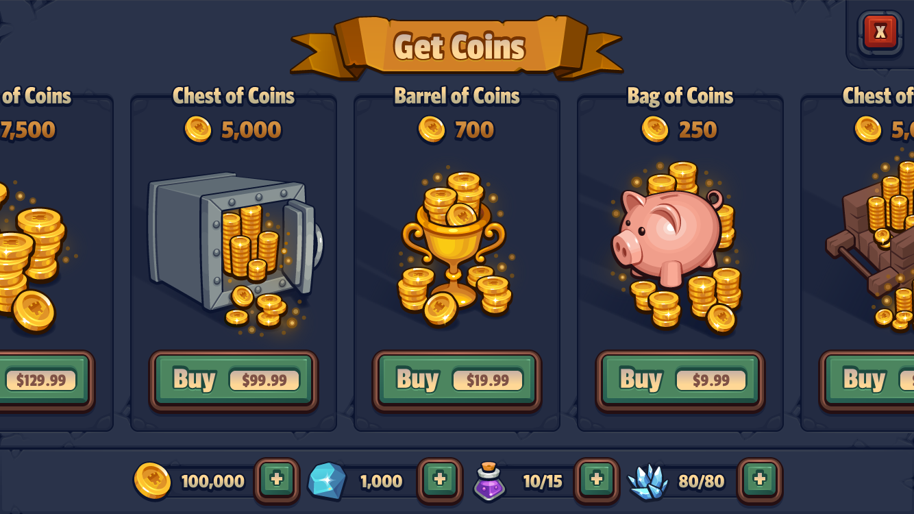This screenshot has width=914, height=514.
Task: Select the steel safe coin image
Action: click(235, 252)
